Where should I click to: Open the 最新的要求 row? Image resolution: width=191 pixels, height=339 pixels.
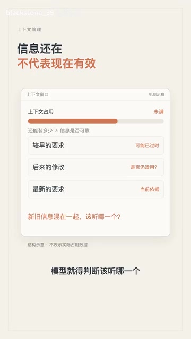(x=95, y=189)
